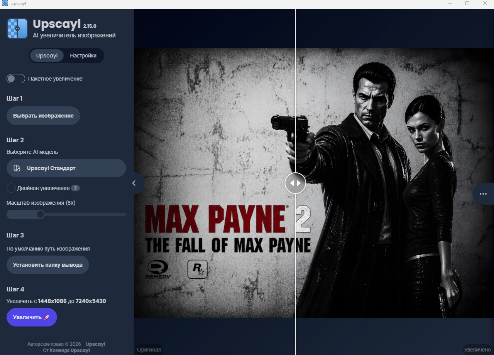The width and height of the screenshot is (494, 355).
Task: Enable the Двойное увеличение checkbox
Action: [x=11, y=188]
